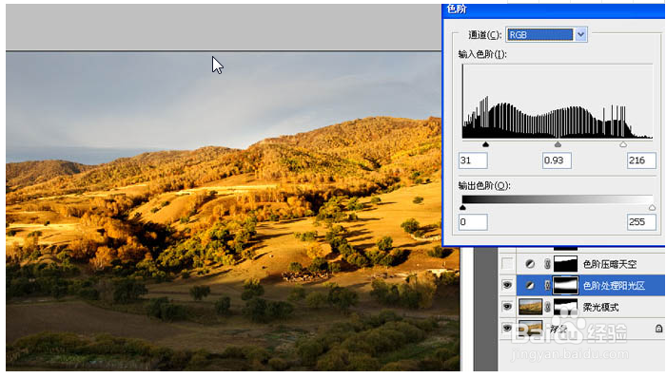
Task: Hide the 柔光模式 layer
Action: (507, 307)
